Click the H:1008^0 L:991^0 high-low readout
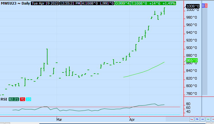The height and width of the screenshot is (124, 214). 98,3
